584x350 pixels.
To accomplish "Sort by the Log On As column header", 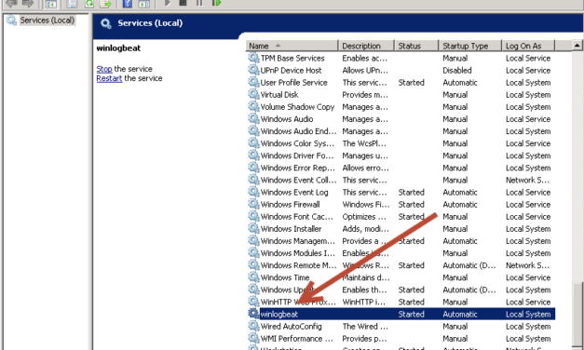I will coord(528,46).
